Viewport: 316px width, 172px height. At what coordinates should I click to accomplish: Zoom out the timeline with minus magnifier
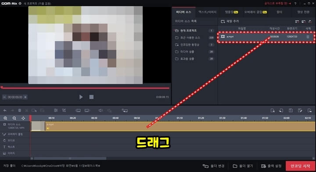[14, 118]
